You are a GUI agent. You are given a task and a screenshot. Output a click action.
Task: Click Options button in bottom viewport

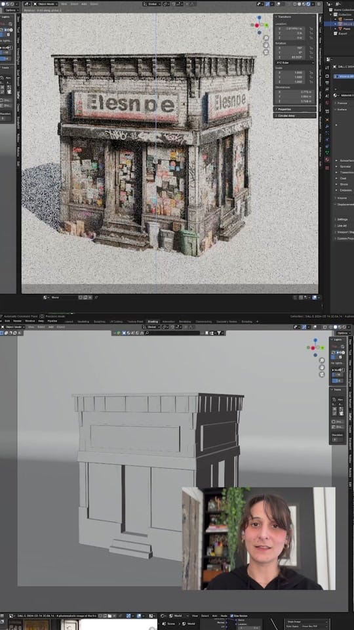(343, 333)
